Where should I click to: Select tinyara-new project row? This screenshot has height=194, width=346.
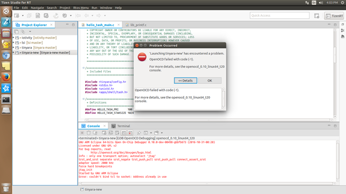pyautogui.click(x=45, y=53)
